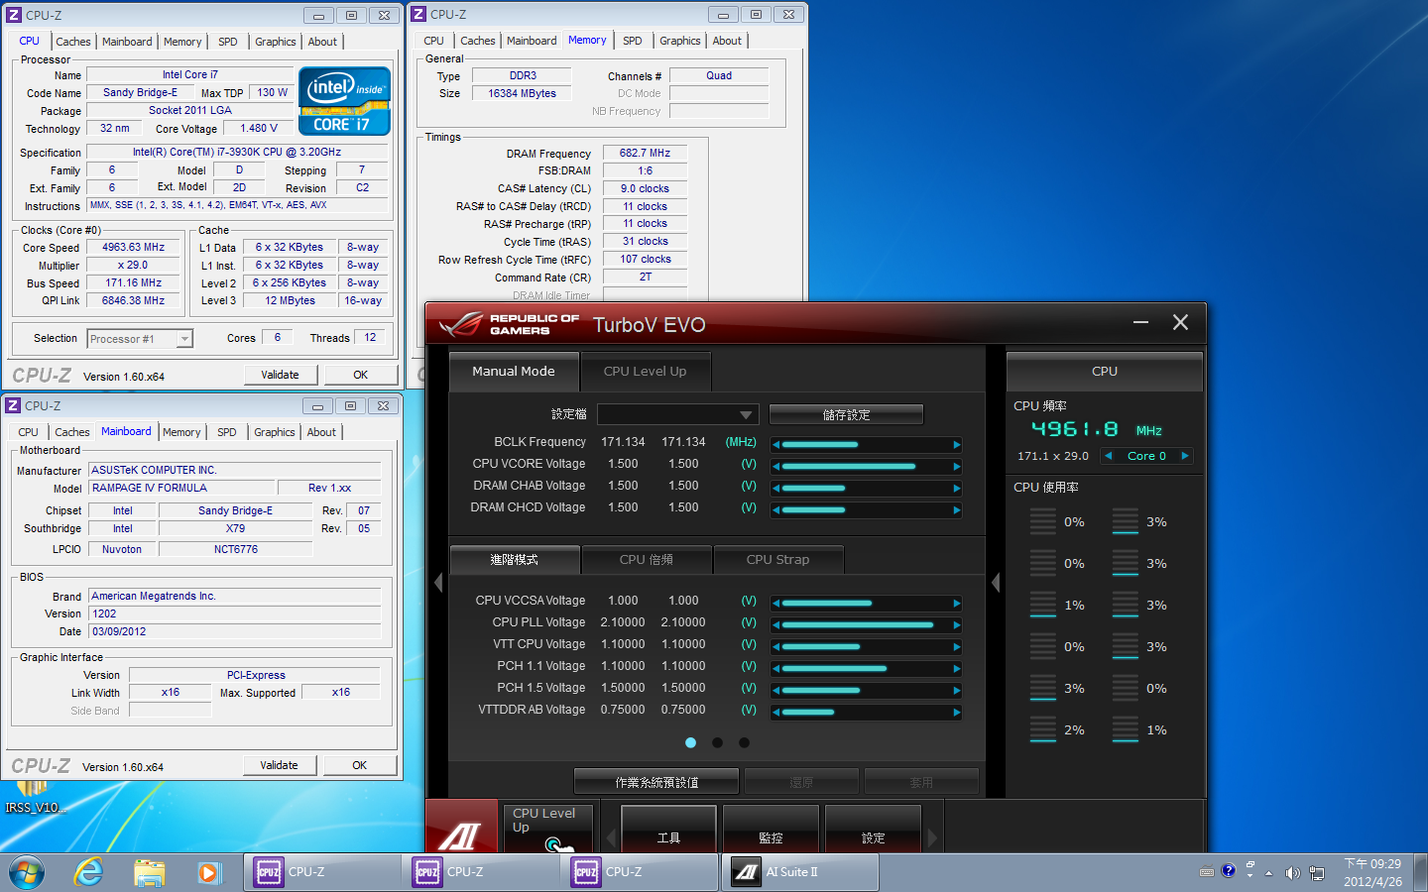The height and width of the screenshot is (892, 1428).
Task: Switch to first CPU-Z taskbar button
Action: tap(322, 872)
